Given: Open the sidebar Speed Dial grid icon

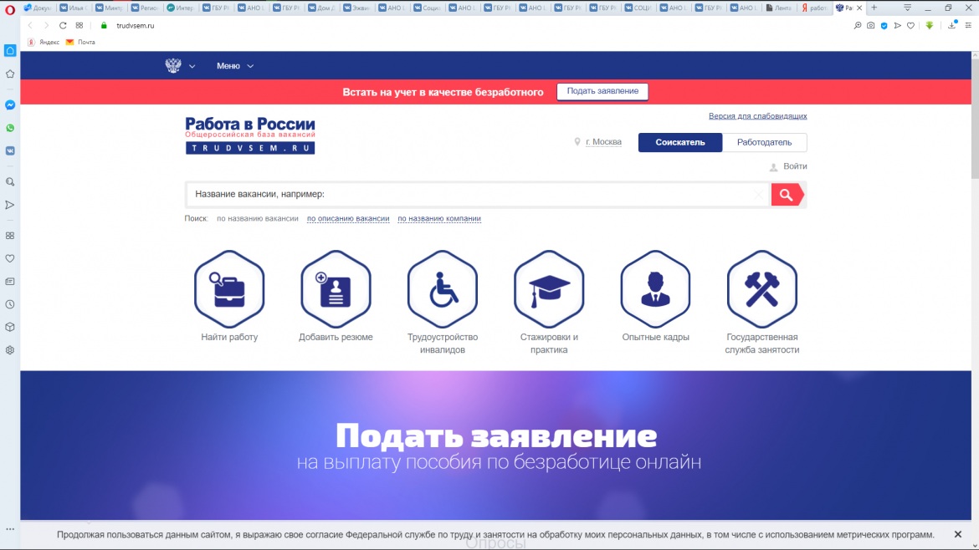Looking at the screenshot, I should [10, 236].
